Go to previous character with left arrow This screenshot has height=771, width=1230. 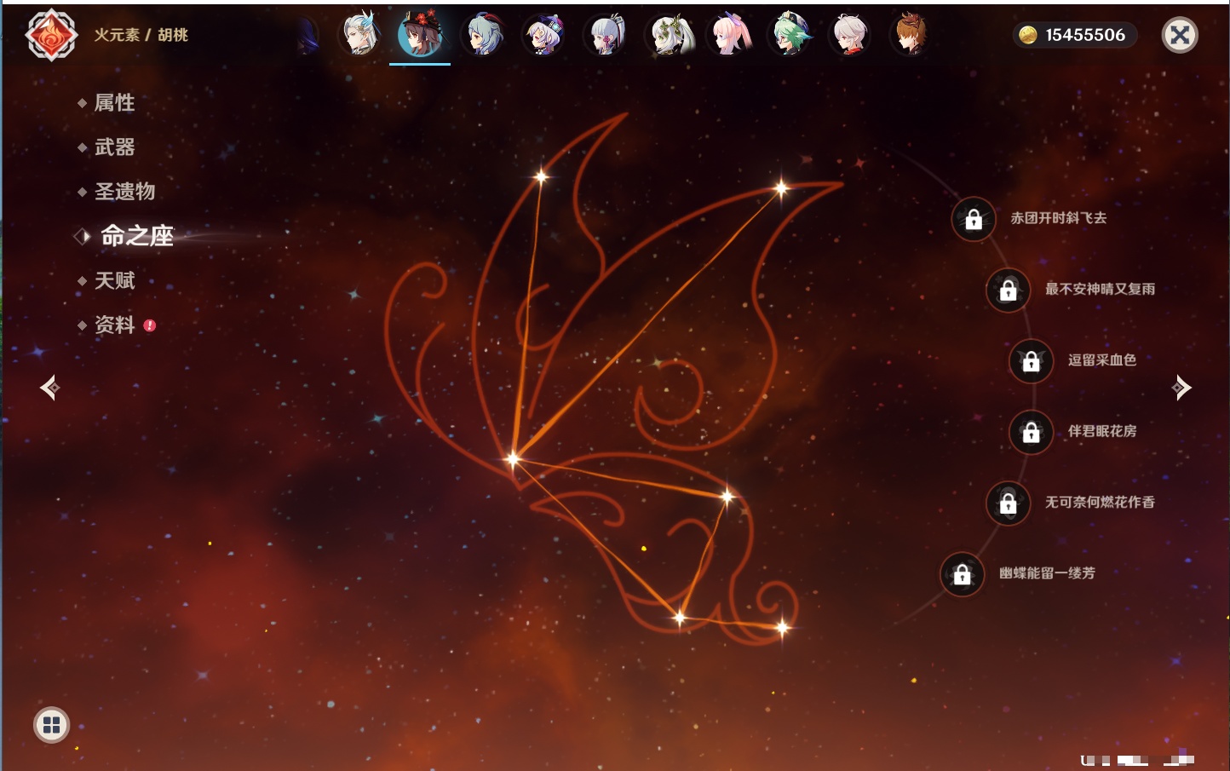pyautogui.click(x=49, y=388)
